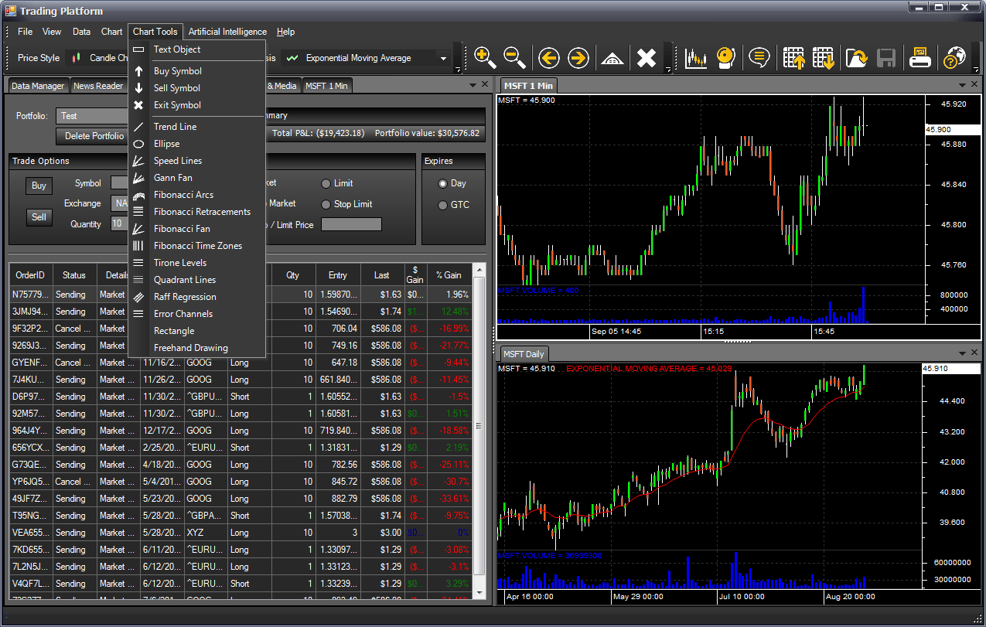Click the candlestick chart toolbar icon
Image resolution: width=986 pixels, height=627 pixels.
click(x=696, y=58)
